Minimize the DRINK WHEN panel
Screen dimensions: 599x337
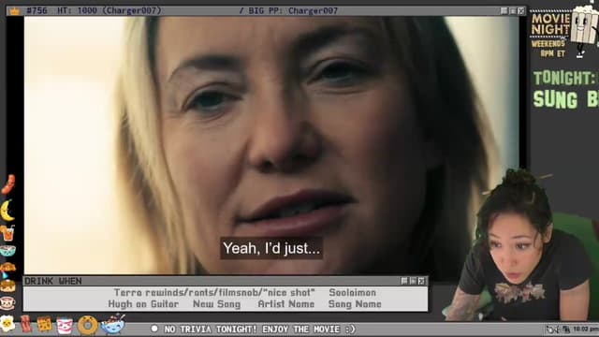(x=404, y=281)
